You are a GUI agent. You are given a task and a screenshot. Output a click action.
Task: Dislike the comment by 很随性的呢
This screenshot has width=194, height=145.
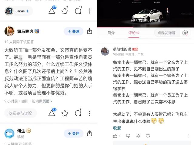[128, 136]
